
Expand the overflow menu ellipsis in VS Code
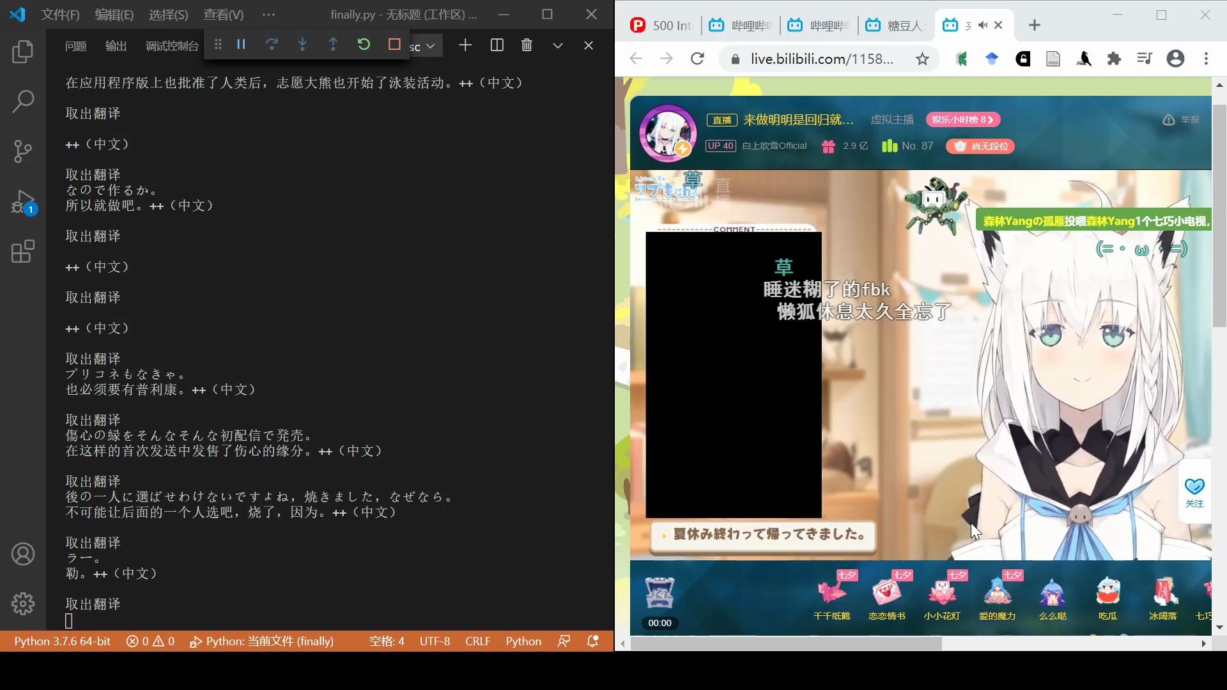[x=268, y=15]
